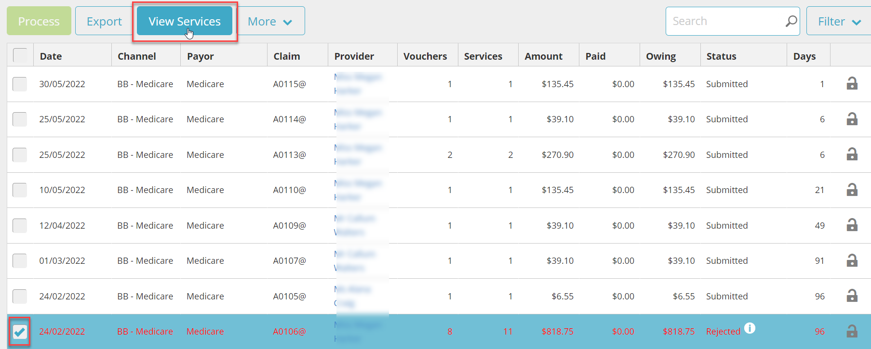Viewport: 871px width, 349px height.
Task: Tick checkbox for claim A0105@
Action: click(x=20, y=296)
